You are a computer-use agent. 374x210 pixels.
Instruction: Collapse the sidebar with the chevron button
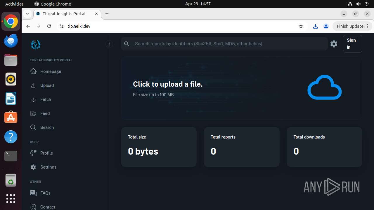(109, 44)
